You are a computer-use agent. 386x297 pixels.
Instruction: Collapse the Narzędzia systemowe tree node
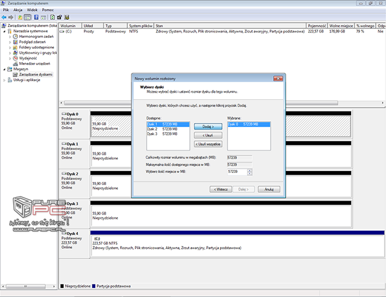[4, 31]
